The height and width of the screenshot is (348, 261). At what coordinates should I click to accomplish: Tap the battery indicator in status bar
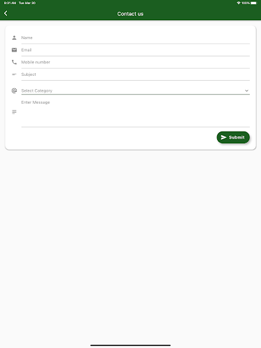pyautogui.click(x=254, y=3)
